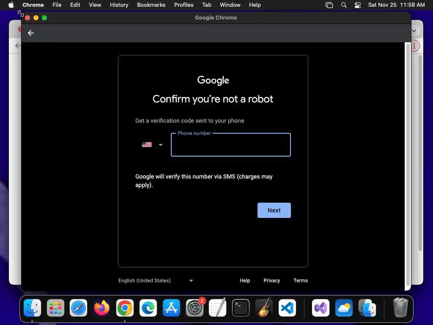The image size is (433, 325).
Task: Open the History menu
Action: 119,5
